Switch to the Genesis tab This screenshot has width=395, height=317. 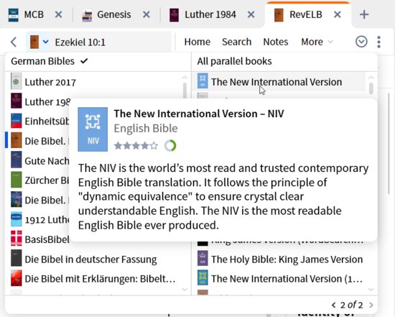click(x=106, y=15)
